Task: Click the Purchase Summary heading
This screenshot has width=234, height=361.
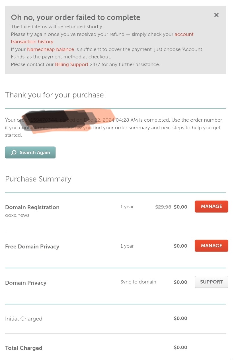Action: tap(38, 179)
